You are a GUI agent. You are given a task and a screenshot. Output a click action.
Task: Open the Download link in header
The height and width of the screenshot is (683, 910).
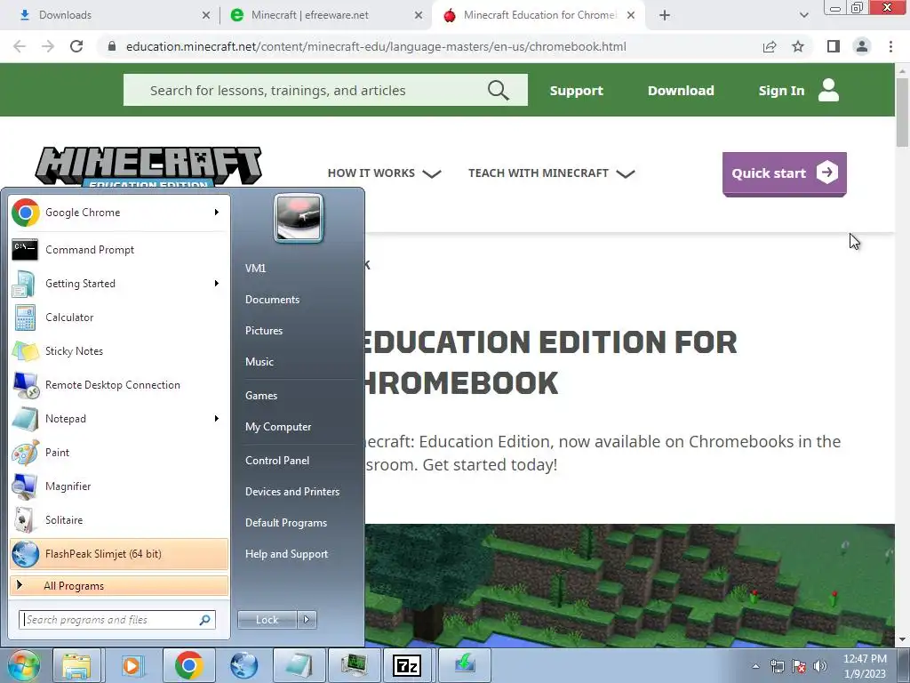pyautogui.click(x=681, y=91)
